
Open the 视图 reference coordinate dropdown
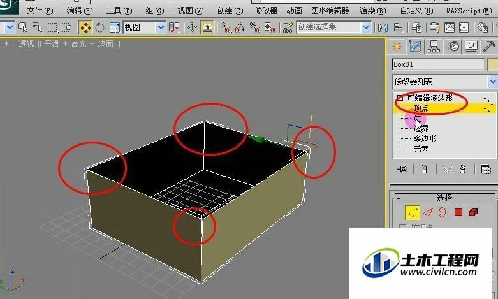[x=161, y=27]
